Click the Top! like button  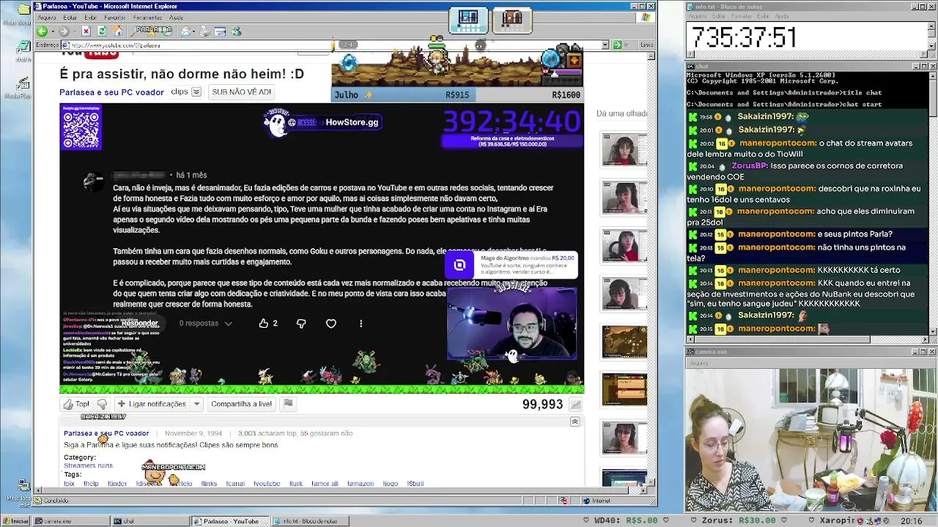(x=76, y=404)
